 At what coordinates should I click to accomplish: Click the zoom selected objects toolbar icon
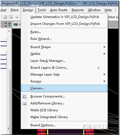point(17,17)
